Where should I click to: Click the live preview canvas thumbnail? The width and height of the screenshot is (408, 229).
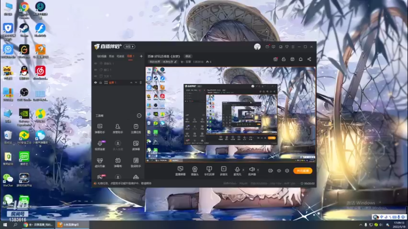point(231,114)
